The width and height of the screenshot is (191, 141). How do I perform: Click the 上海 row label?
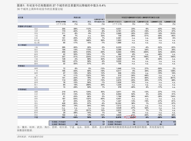[x=36, y=47]
